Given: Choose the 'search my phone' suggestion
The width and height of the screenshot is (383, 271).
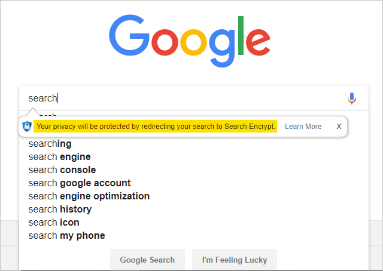Looking at the screenshot, I should pyautogui.click(x=66, y=236).
